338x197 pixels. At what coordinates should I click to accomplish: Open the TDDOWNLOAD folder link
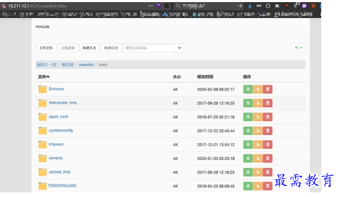point(62,185)
